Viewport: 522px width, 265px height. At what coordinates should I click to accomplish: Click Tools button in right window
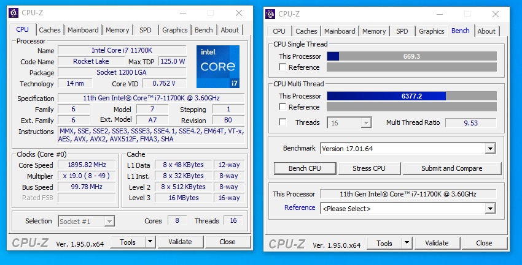[384, 243]
